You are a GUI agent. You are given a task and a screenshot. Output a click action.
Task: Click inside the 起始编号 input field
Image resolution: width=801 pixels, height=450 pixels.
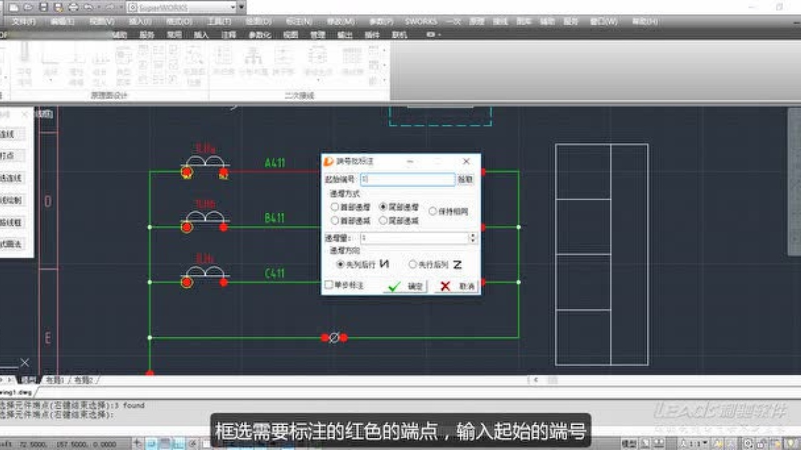(407, 179)
